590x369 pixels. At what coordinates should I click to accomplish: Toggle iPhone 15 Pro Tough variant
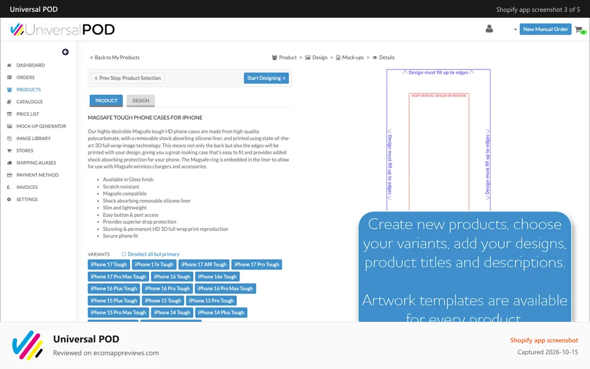pyautogui.click(x=211, y=301)
